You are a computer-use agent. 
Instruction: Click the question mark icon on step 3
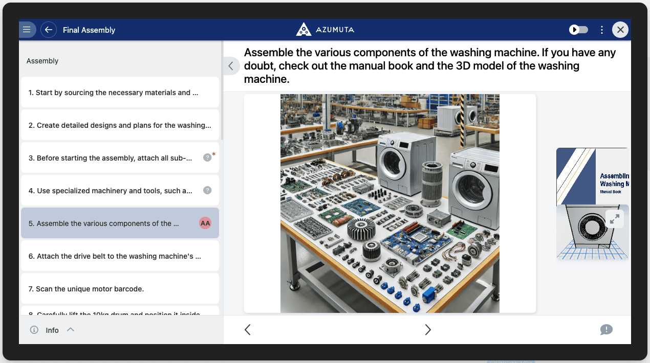click(x=207, y=157)
